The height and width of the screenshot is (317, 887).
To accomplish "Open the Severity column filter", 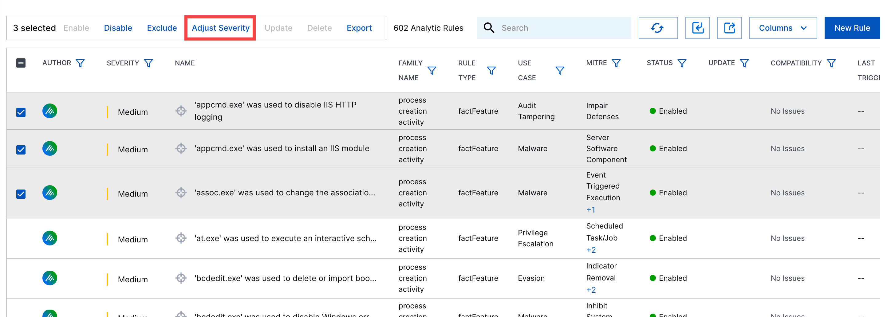I will click(x=148, y=63).
